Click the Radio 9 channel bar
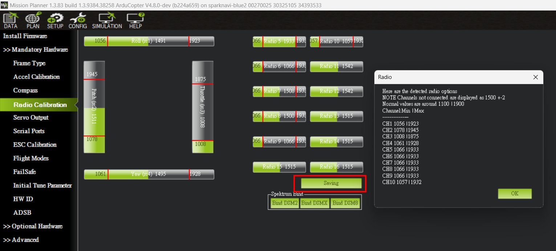The height and width of the screenshot is (251, 556). pyautogui.click(x=279, y=142)
